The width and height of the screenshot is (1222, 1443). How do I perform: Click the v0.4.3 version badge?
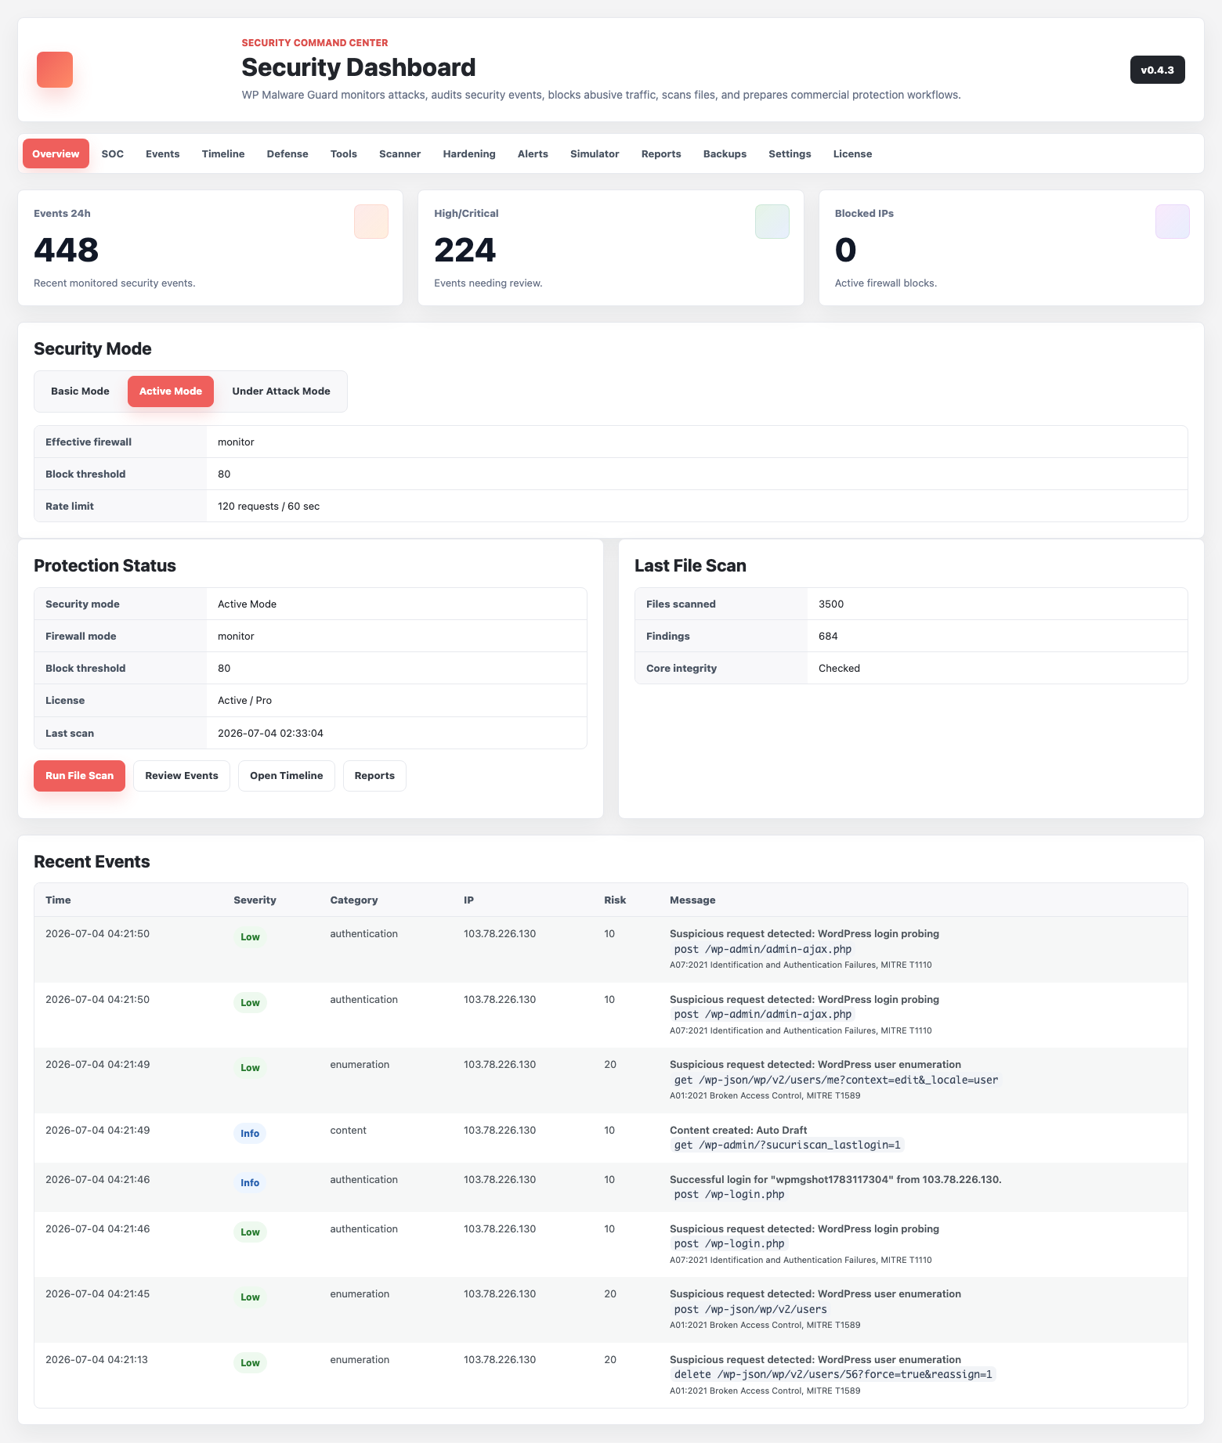pyautogui.click(x=1157, y=70)
